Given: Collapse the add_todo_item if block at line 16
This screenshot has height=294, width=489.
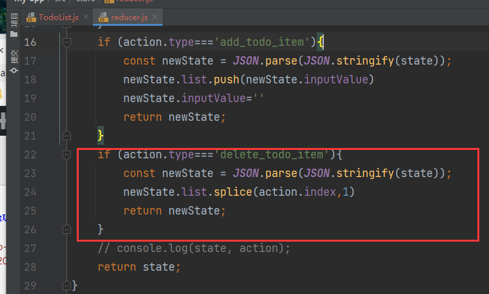Looking at the screenshot, I should click(x=66, y=42).
